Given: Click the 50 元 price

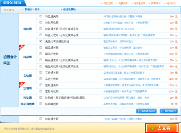Looking at the screenshot, I should [174, 104].
